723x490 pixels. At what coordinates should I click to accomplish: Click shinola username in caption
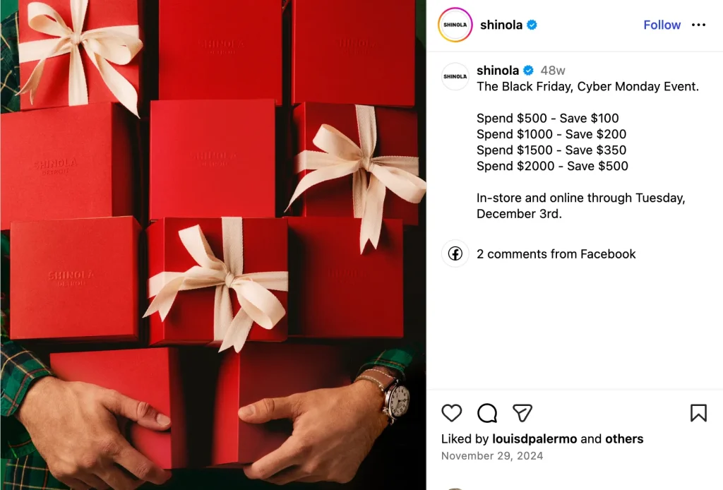click(498, 71)
